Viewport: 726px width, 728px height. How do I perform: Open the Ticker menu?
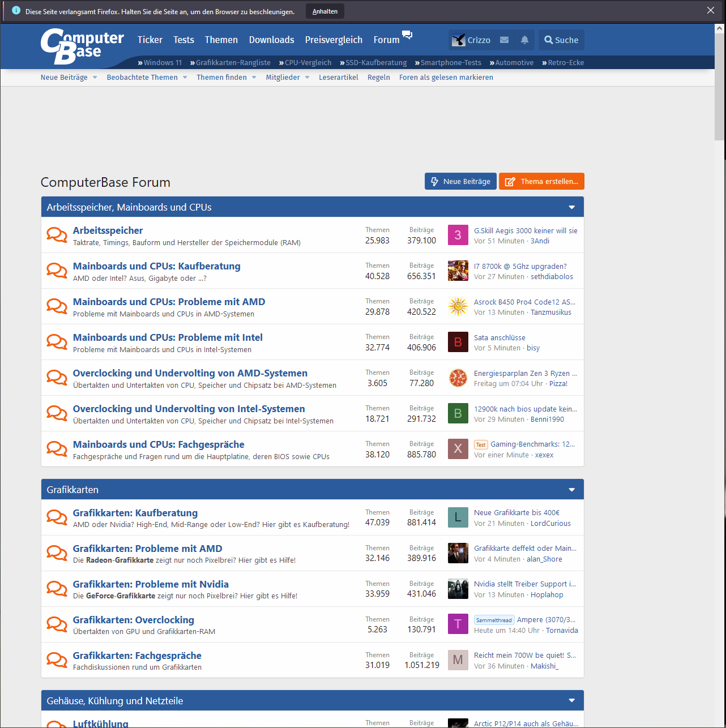[x=150, y=40]
